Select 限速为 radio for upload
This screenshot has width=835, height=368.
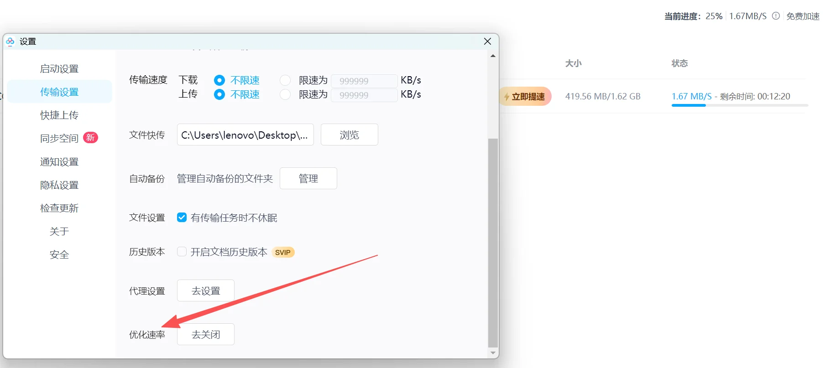[x=285, y=94]
